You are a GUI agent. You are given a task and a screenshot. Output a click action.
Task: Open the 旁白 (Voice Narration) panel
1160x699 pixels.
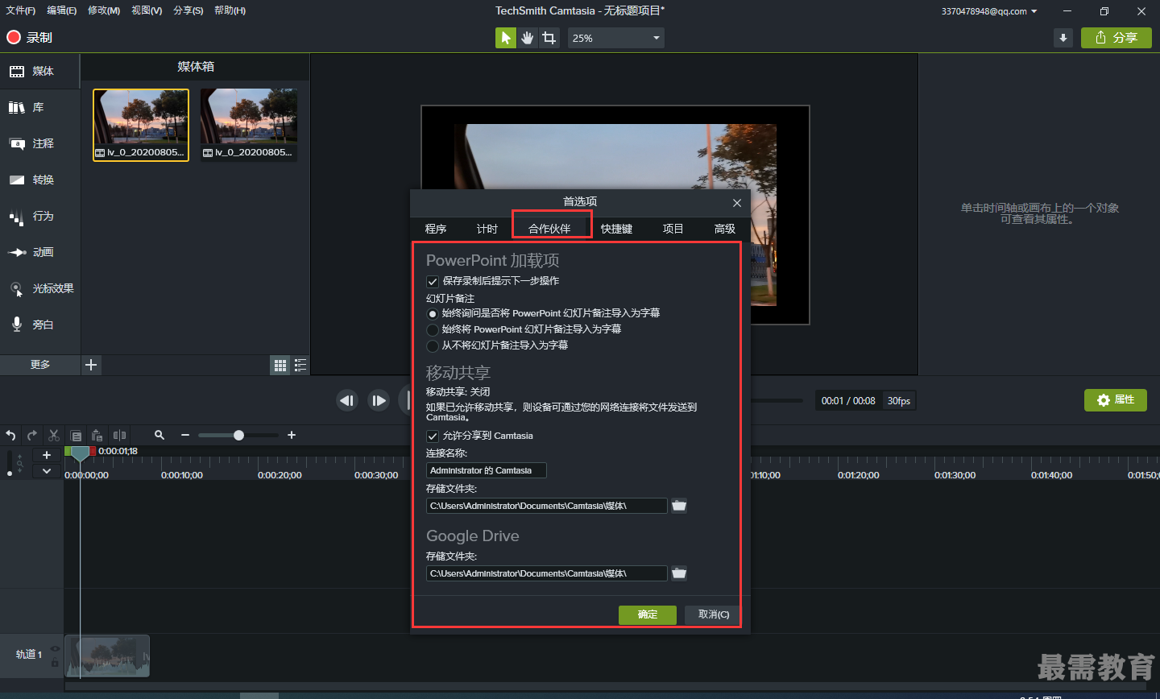click(x=40, y=325)
